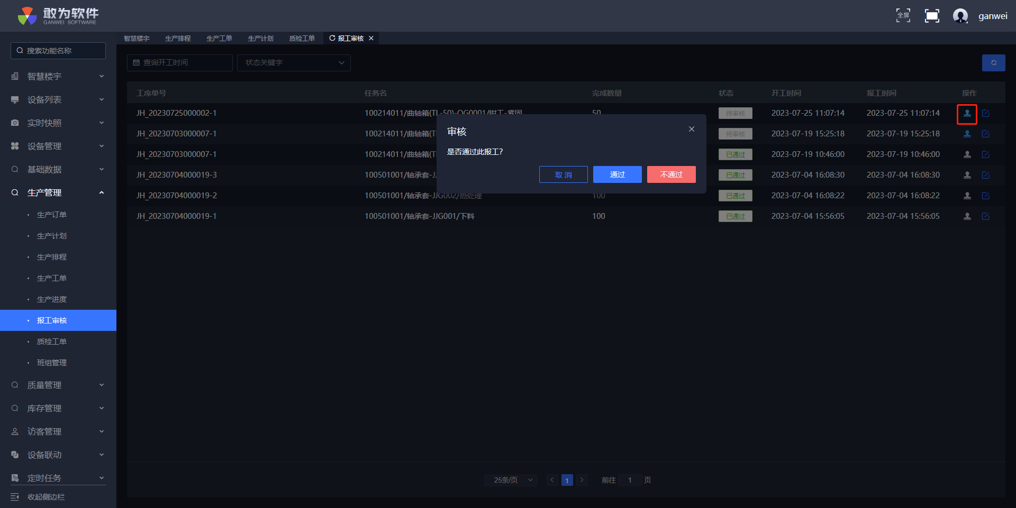Expand the 智慧楼宇 sidebar menu
1016x508 pixels.
tap(58, 76)
